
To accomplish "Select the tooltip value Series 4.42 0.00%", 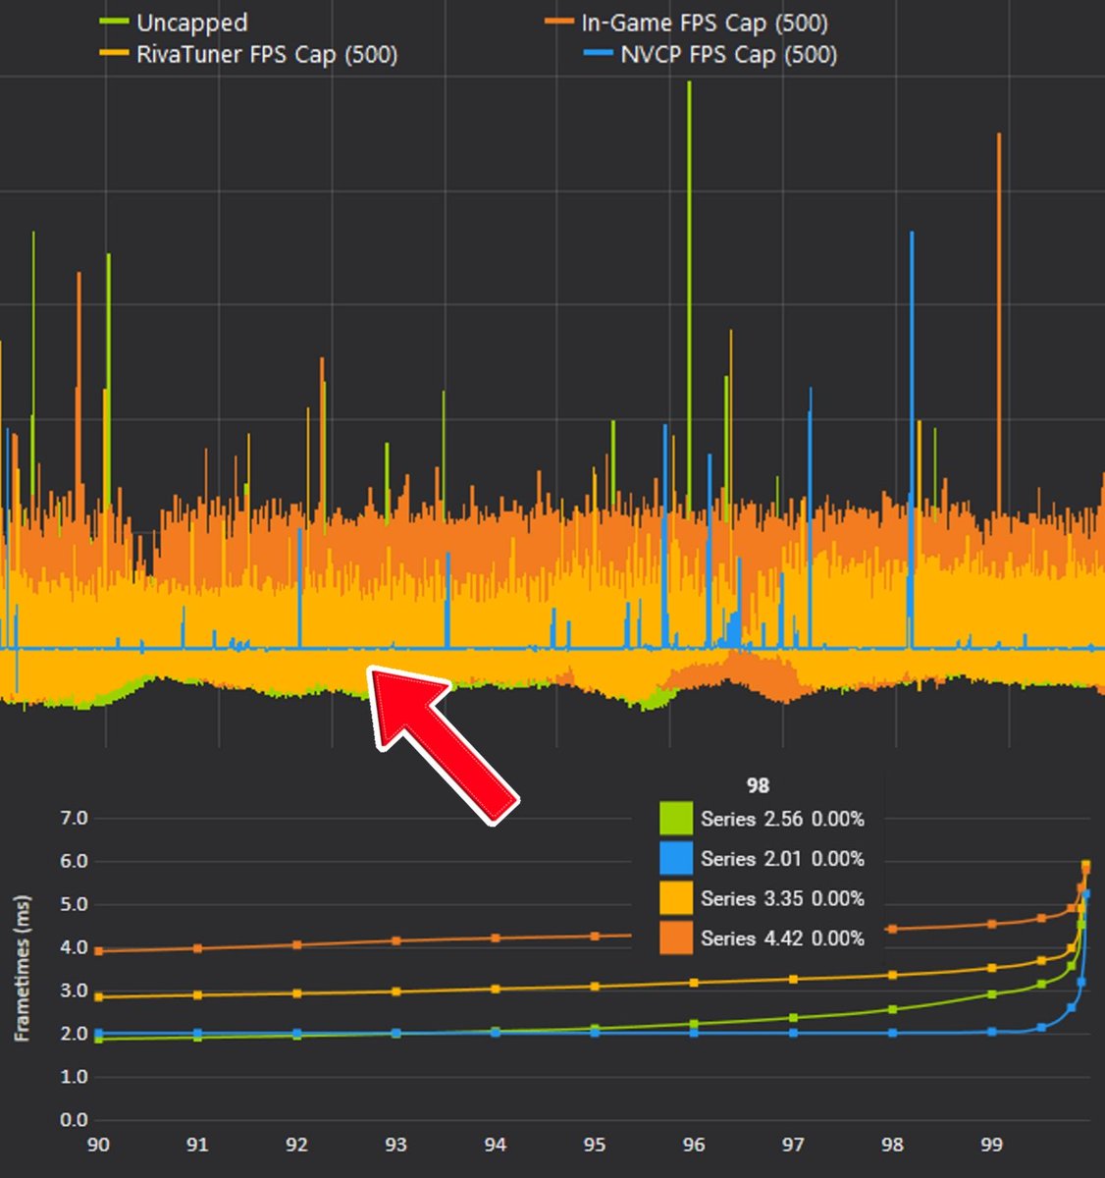I will point(782,938).
